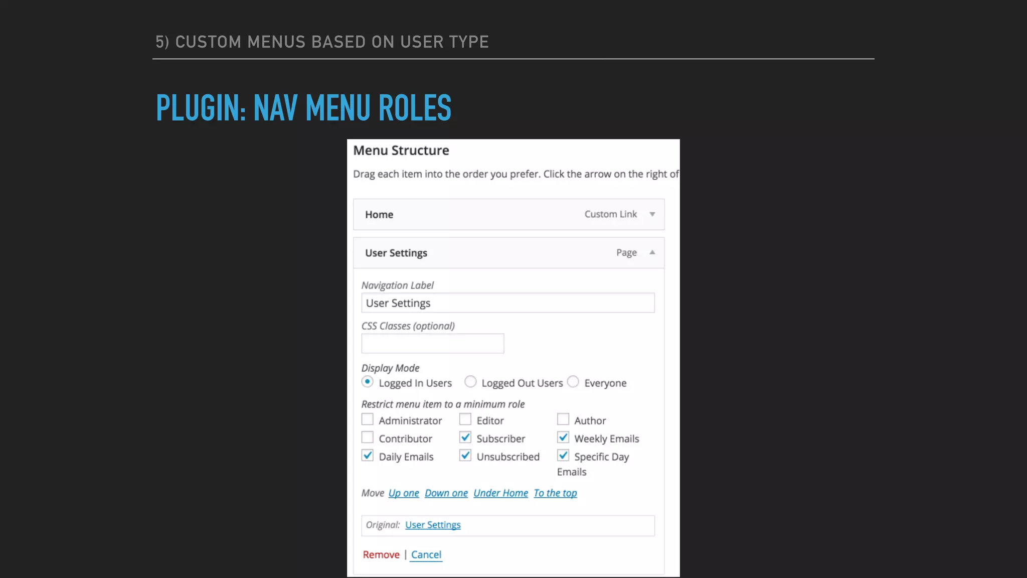Collapse the User Settings menu item arrow
The image size is (1027, 578).
coord(652,252)
